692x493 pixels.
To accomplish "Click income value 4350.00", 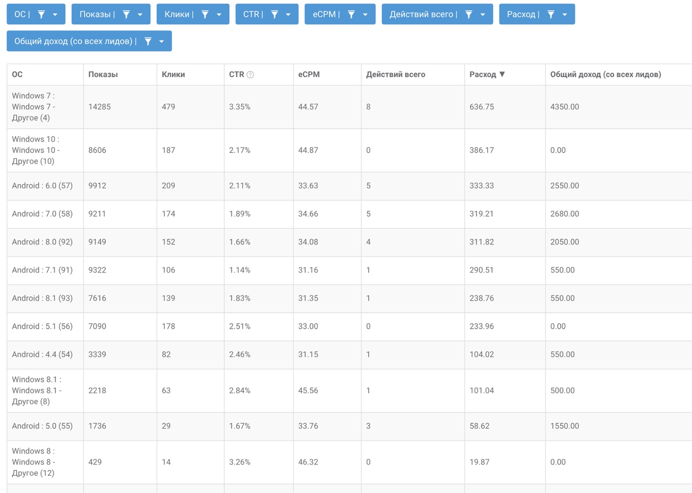I will (x=564, y=106).
